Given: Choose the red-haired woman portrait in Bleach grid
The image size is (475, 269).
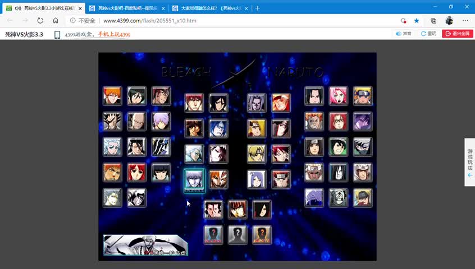Looking at the screenshot, I should pyautogui.click(x=136, y=172).
